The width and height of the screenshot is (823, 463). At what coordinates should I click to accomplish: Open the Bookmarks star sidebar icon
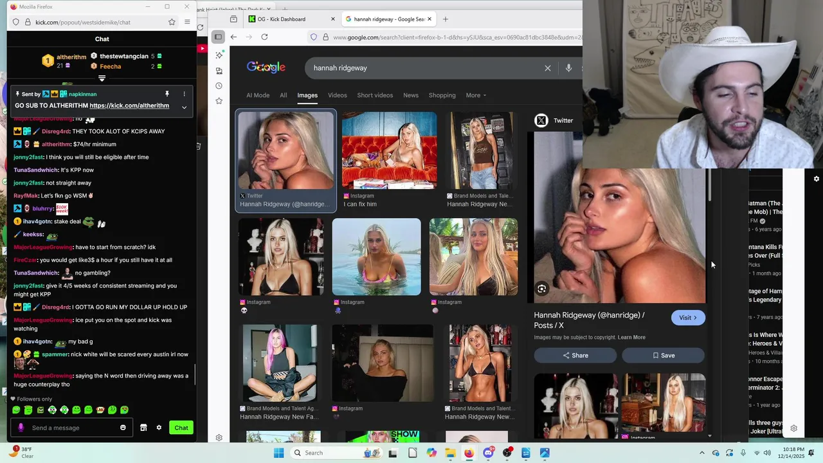219,101
